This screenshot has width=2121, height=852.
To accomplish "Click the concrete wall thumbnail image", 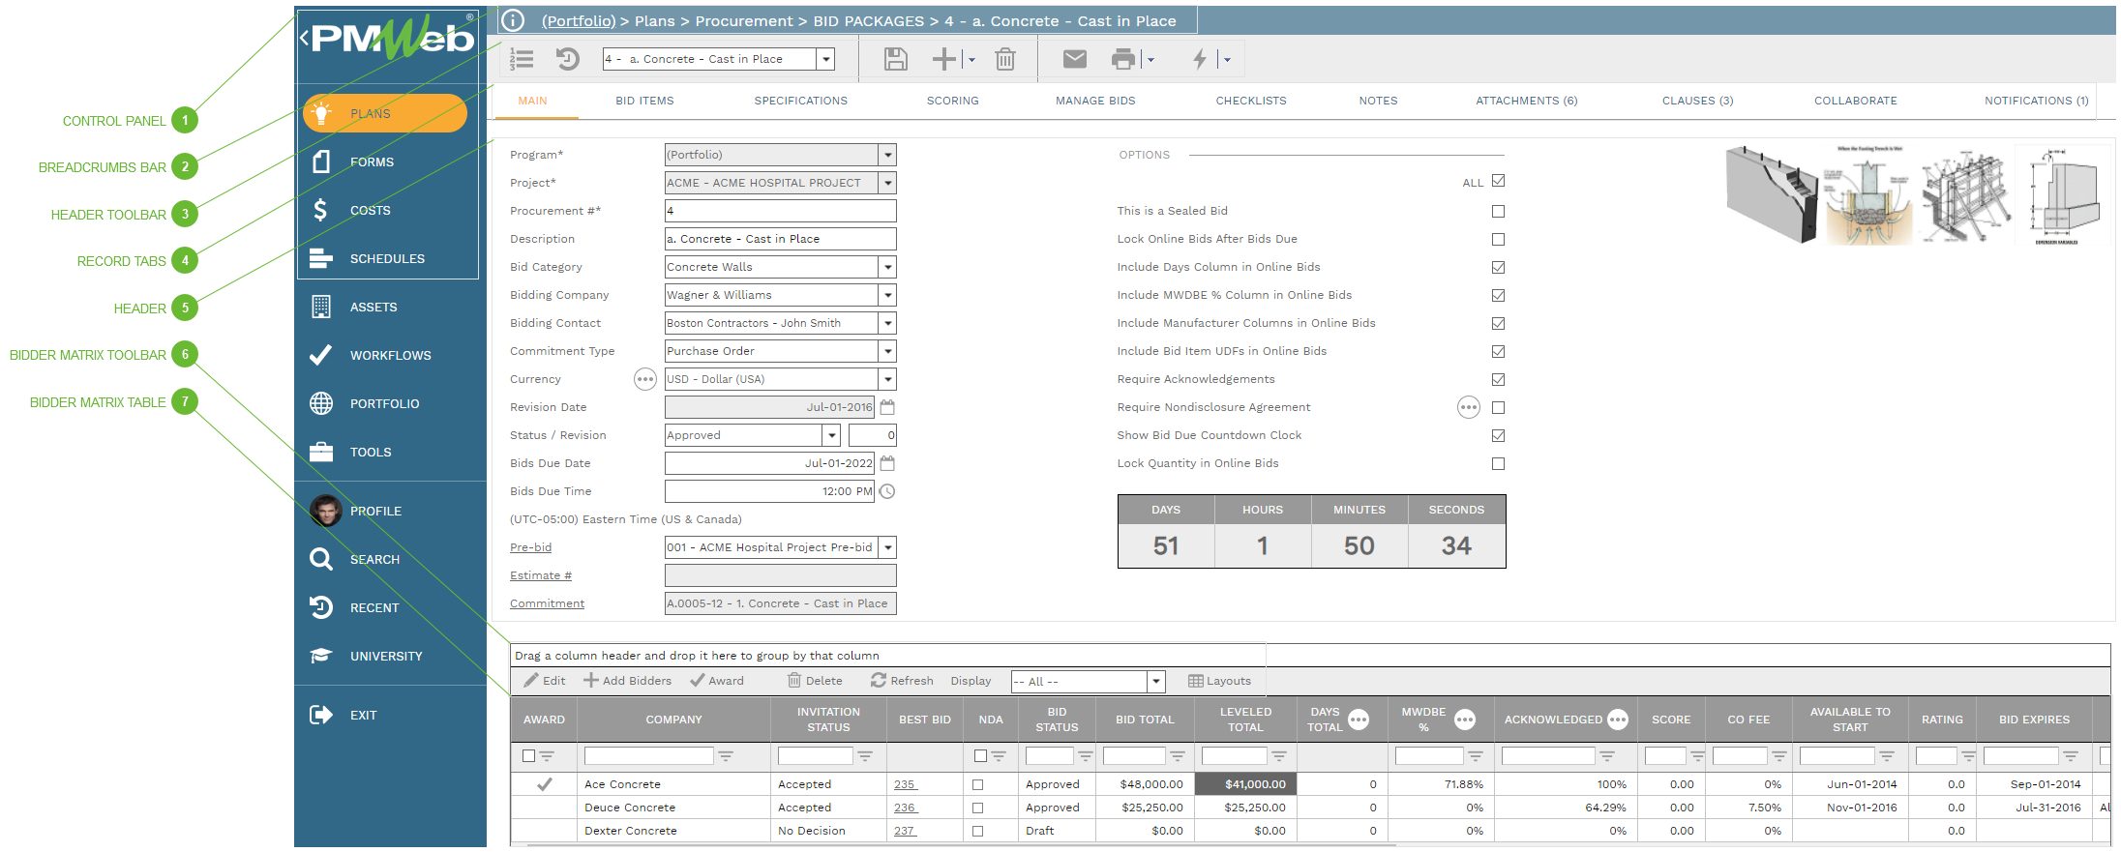I will pyautogui.click(x=1771, y=194).
